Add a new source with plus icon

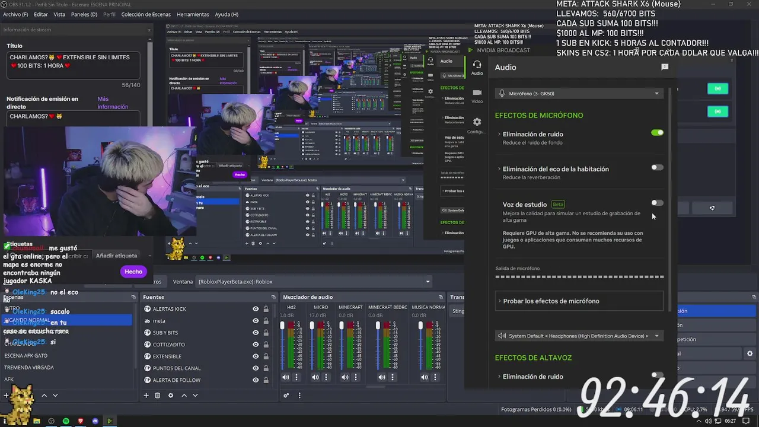[146, 396]
